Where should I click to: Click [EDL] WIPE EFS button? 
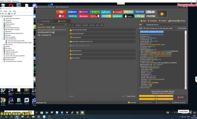coord(102,58)
